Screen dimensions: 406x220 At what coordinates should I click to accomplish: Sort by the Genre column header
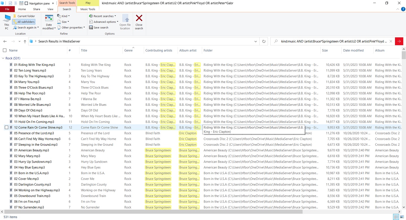pos(128,50)
